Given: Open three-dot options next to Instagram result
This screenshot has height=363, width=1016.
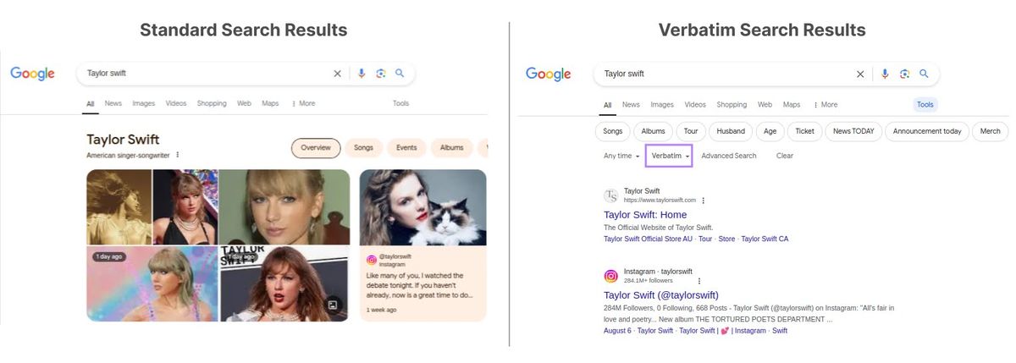Looking at the screenshot, I should tap(698, 280).
